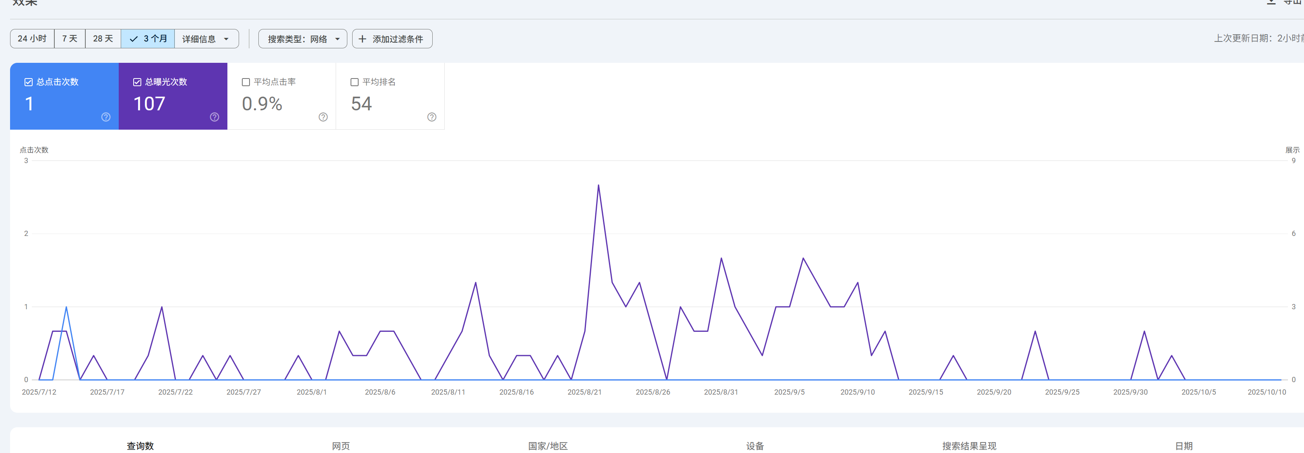The width and height of the screenshot is (1304, 453).
Task: Select the 7 天 date range
Action: click(x=70, y=39)
